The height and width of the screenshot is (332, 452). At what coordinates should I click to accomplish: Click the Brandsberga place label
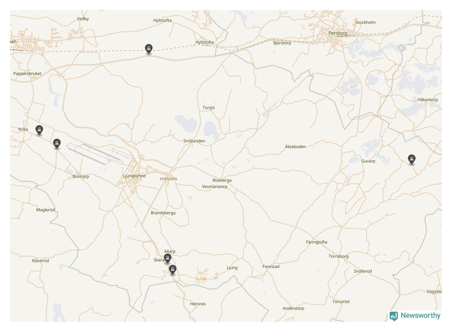163,213
